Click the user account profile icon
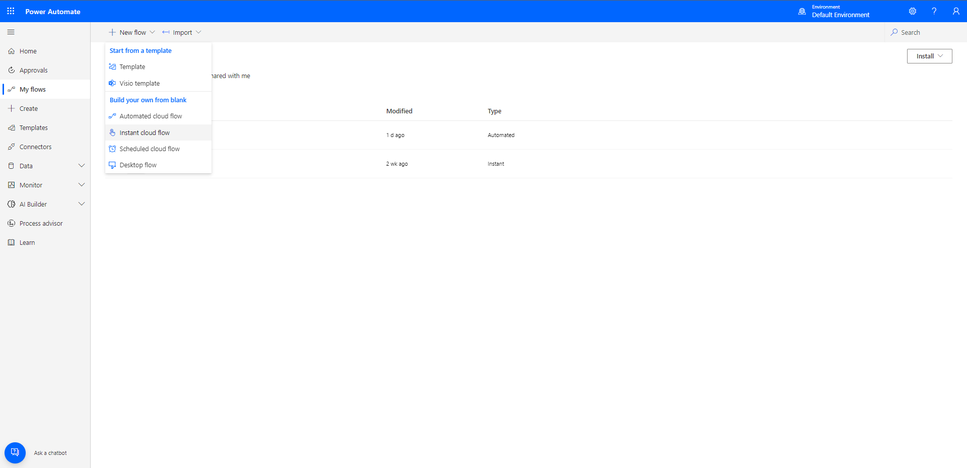 tap(955, 11)
